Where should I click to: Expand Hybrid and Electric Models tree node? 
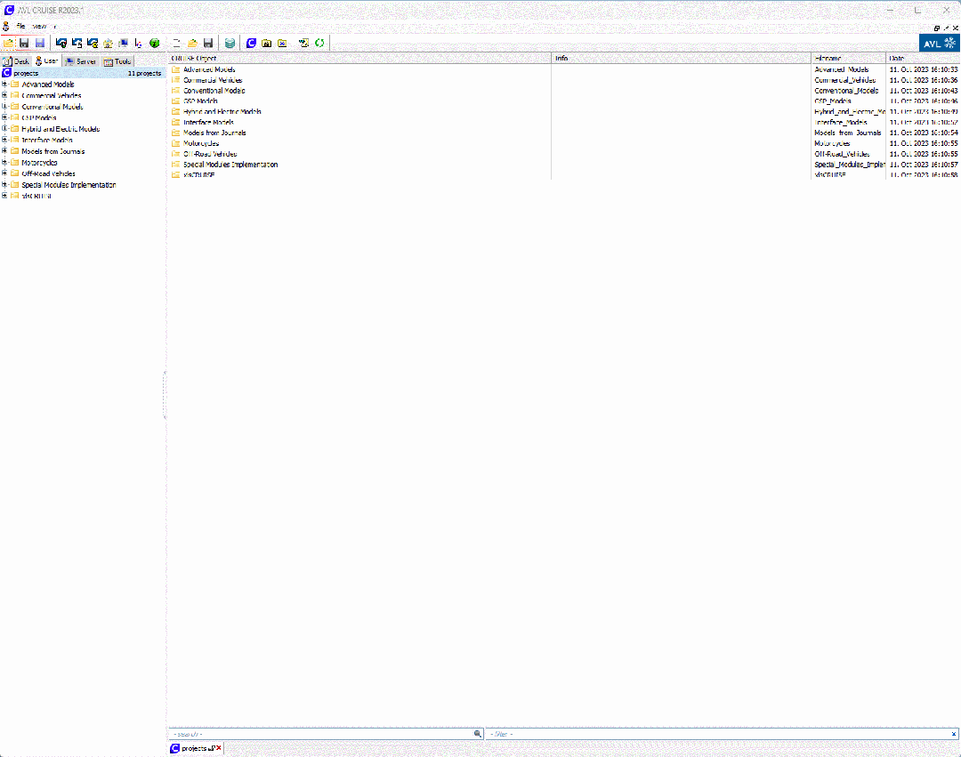(x=5, y=129)
